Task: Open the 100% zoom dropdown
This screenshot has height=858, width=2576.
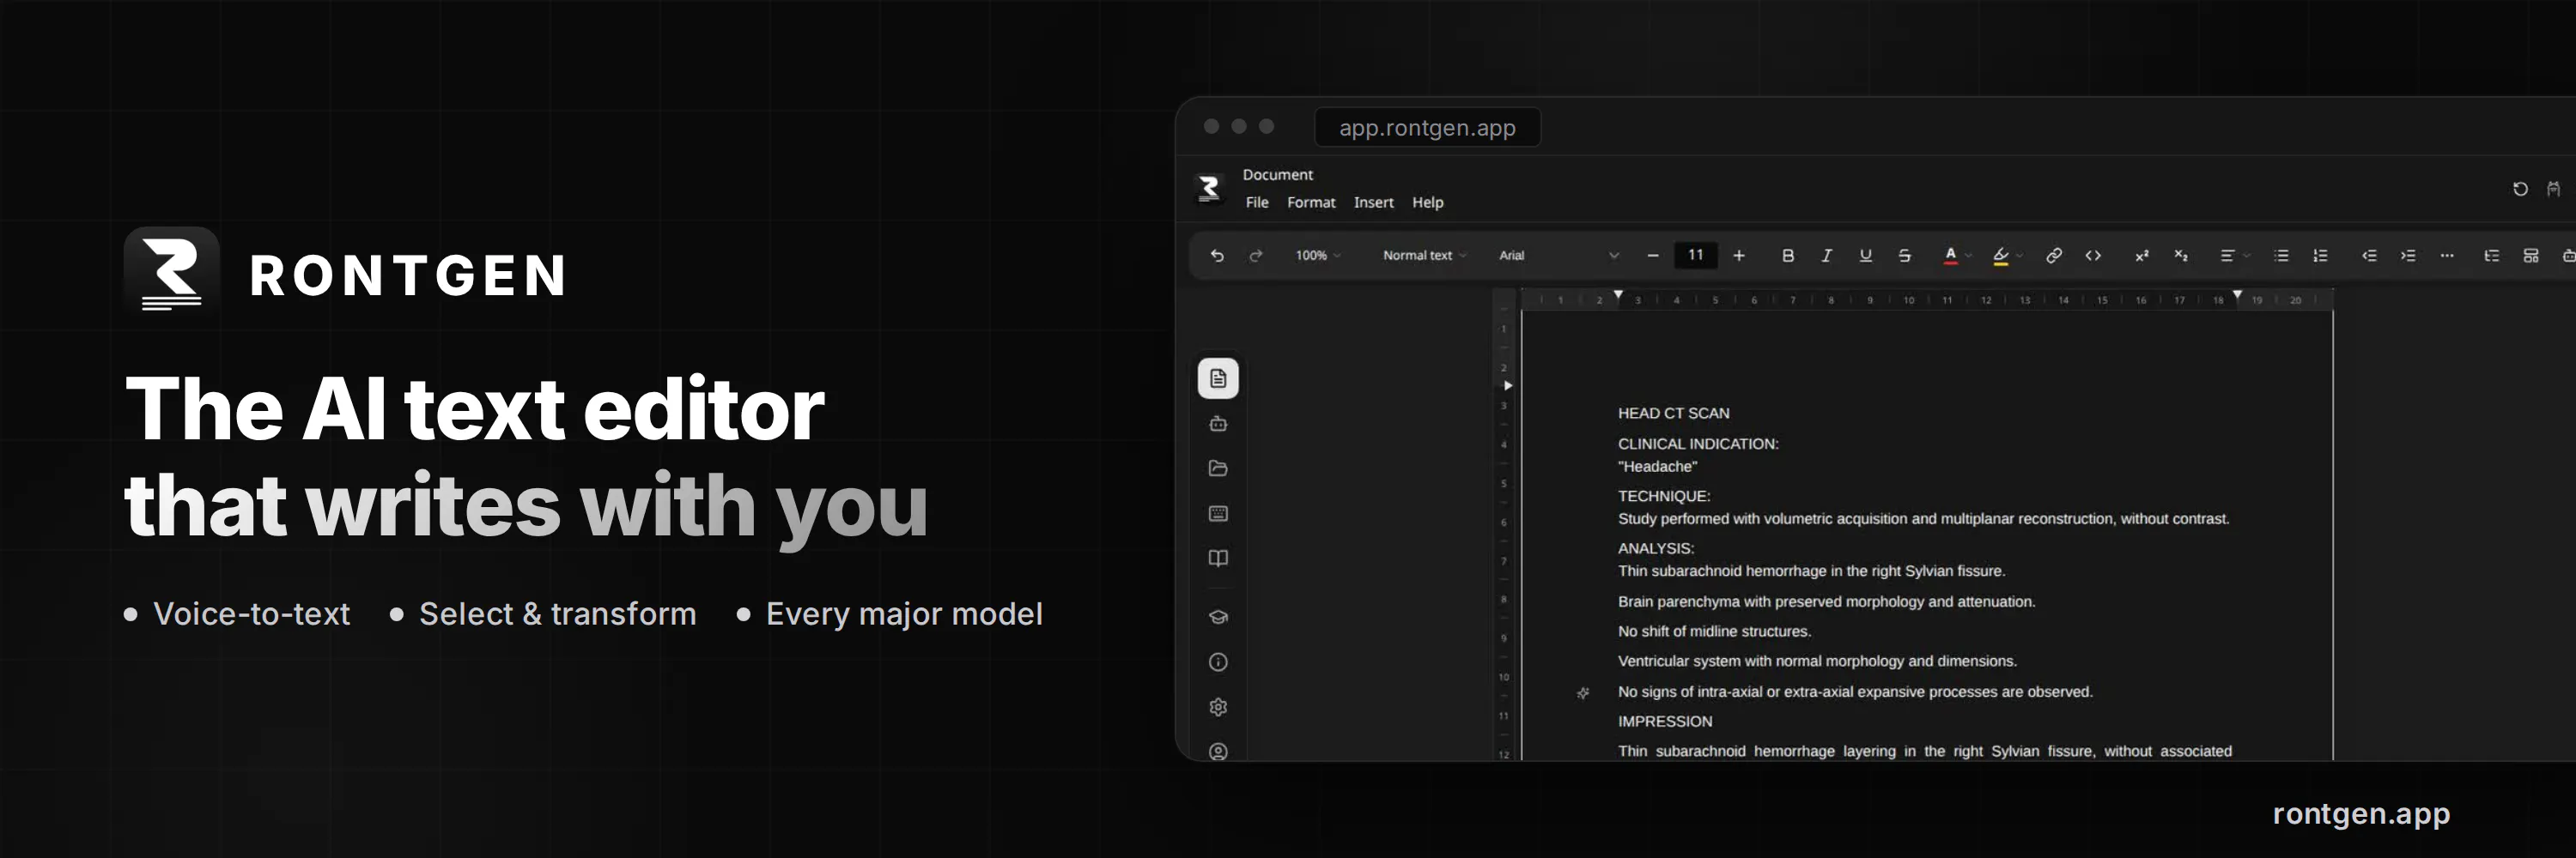Action: (x=1318, y=256)
